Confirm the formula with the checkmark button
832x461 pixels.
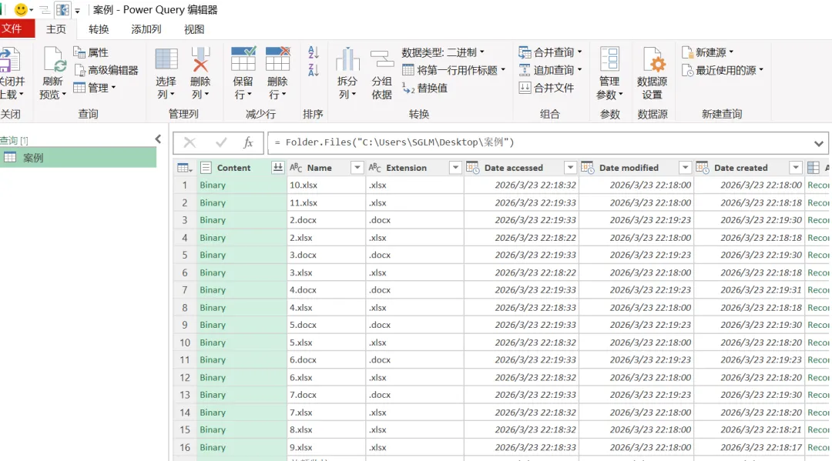(221, 142)
